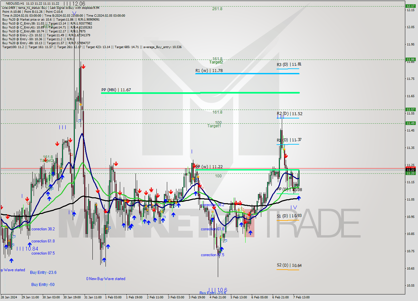Click the 12.05 price axis tick
Screen dimensions: 418x301
click(x=411, y=27)
